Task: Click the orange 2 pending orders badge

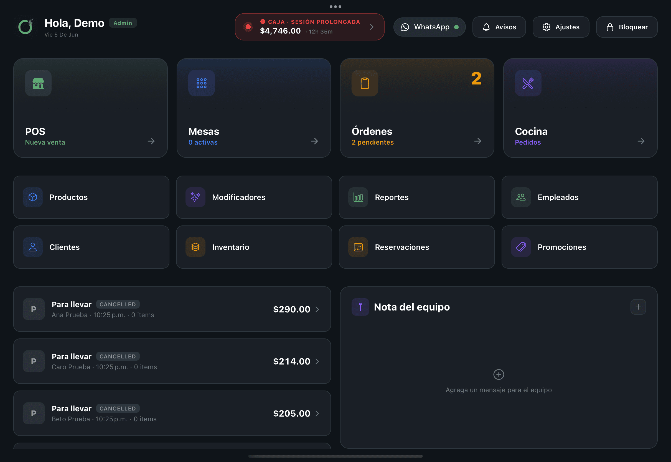Action: pos(476,78)
